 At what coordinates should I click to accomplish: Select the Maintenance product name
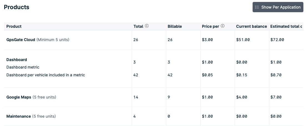click(19, 116)
